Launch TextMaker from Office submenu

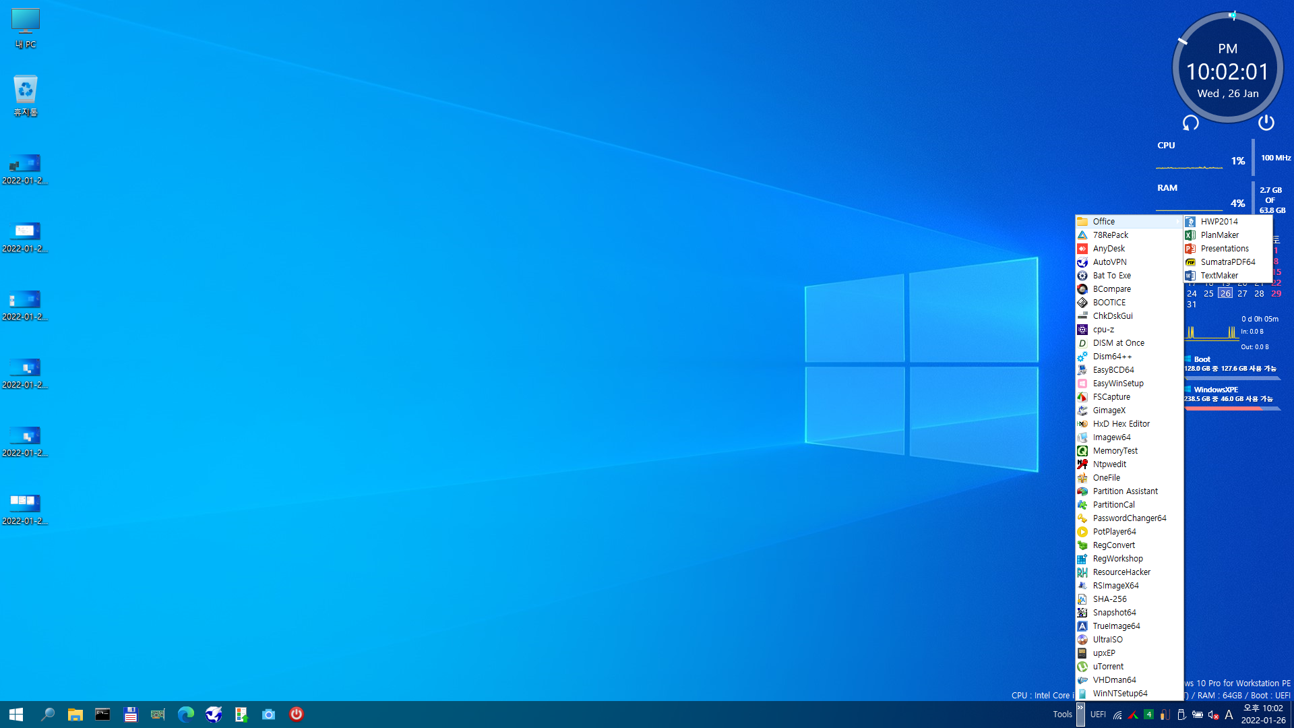click(x=1227, y=276)
